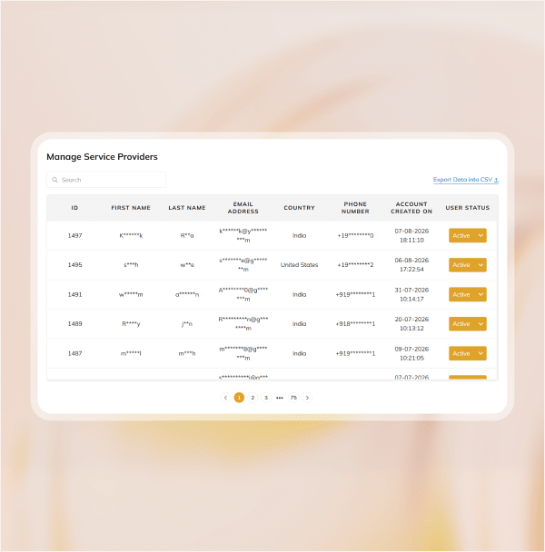Click first name w*****m

(131, 294)
